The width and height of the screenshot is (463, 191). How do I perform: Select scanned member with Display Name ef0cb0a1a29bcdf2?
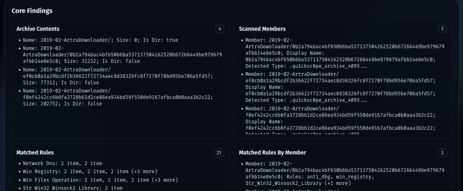(341, 87)
